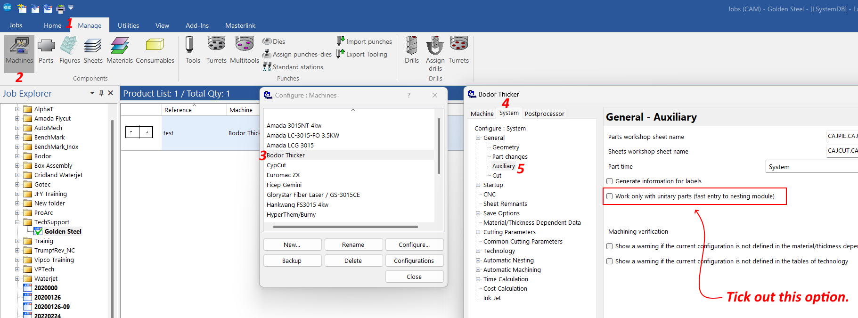The width and height of the screenshot is (858, 318).
Task: Open Job Explorer panel options arrow
Action: (x=92, y=93)
